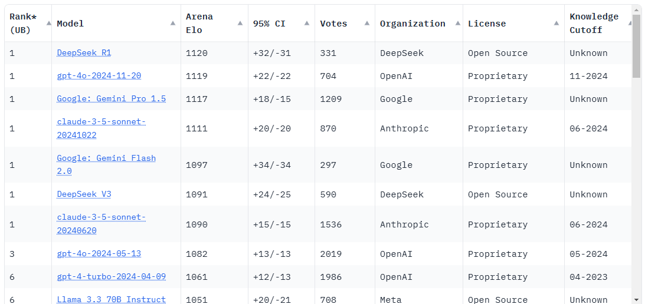Screen dimensions: 645x304
Task: Open Llama 3.3 70B Instruct link
Action: (x=111, y=299)
